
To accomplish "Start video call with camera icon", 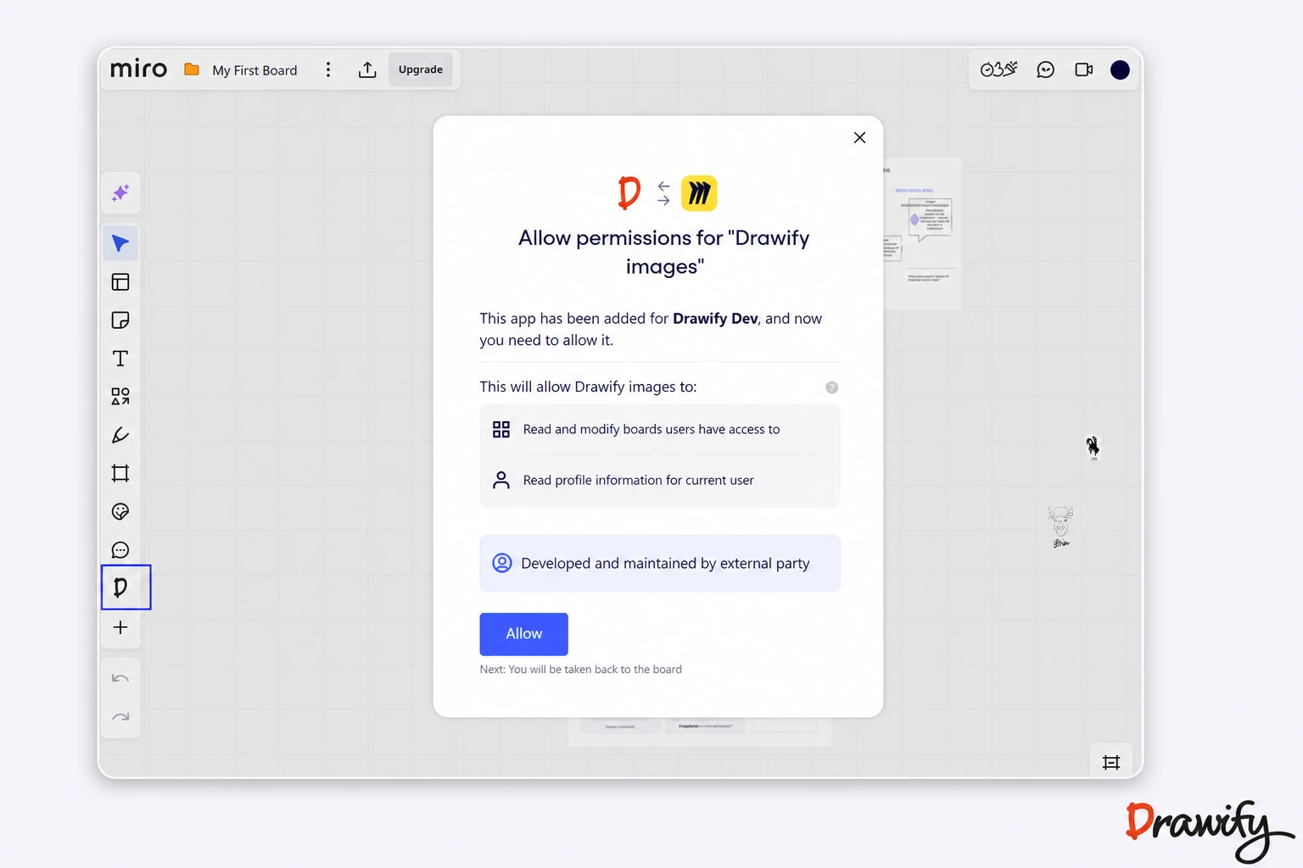I will point(1084,70).
